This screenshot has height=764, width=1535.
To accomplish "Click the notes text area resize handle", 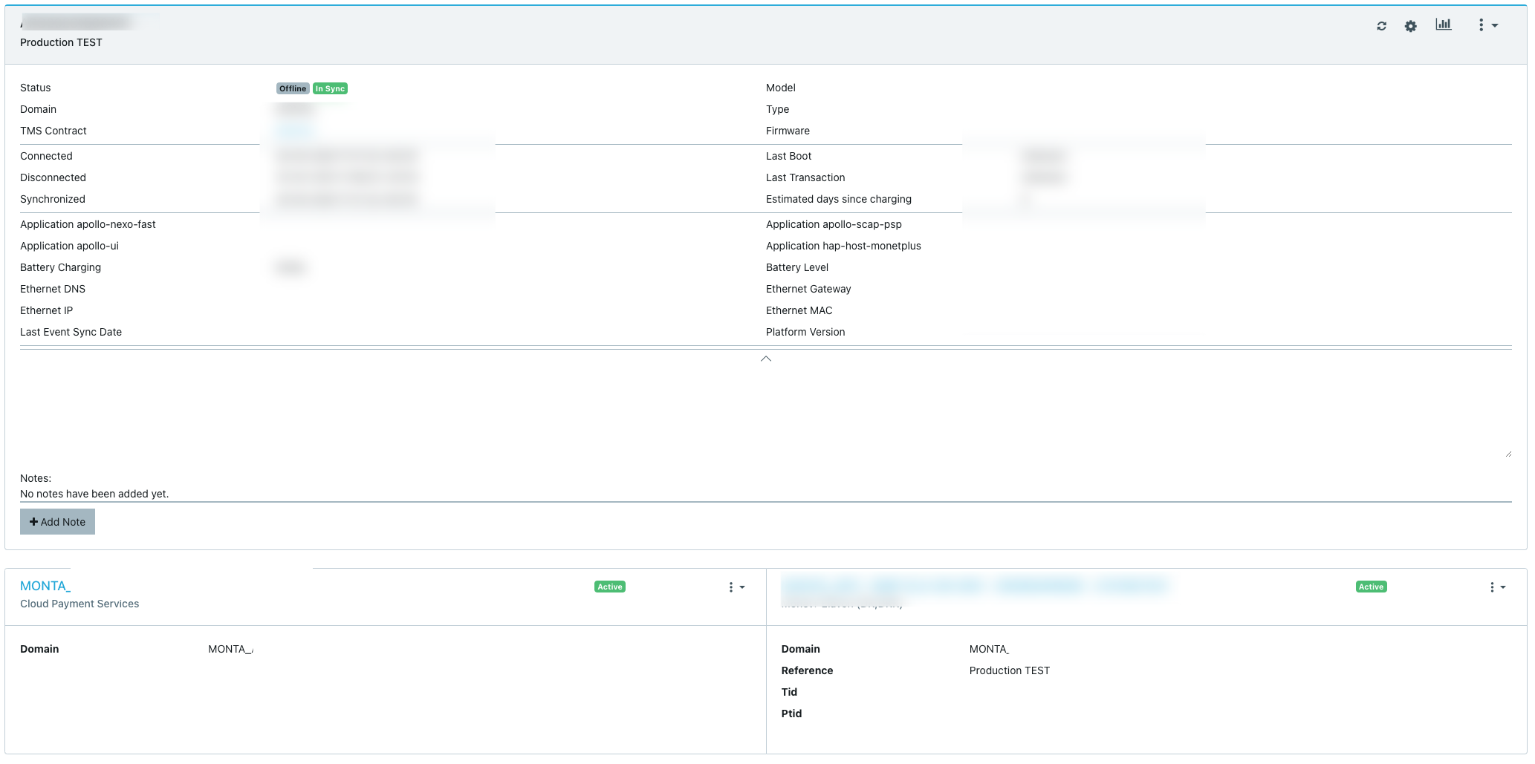I will tap(1508, 453).
